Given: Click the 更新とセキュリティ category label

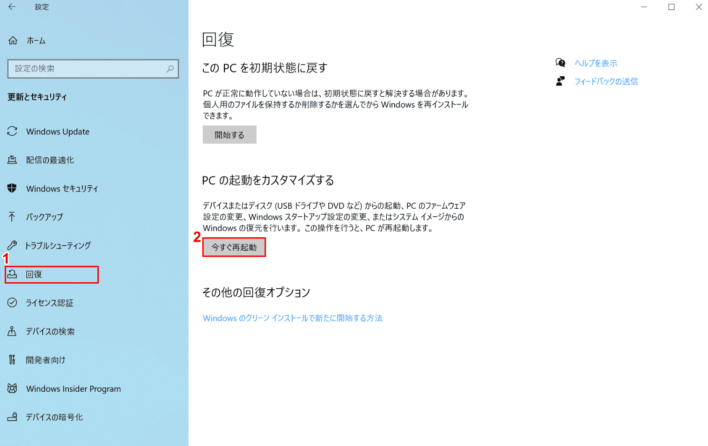Looking at the screenshot, I should pyautogui.click(x=37, y=97).
